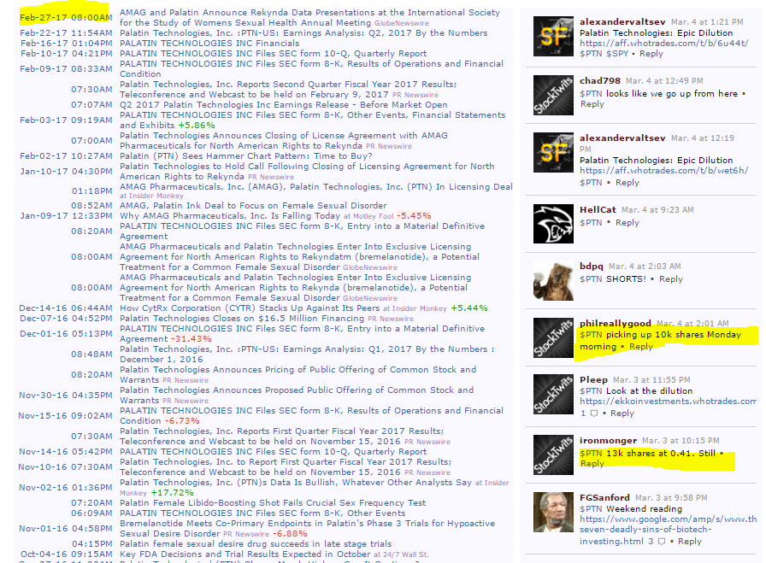The height and width of the screenshot is (563, 766).
Task: Open alexandervaltsev's avatar on the 1:21 PM post
Action: click(553, 36)
